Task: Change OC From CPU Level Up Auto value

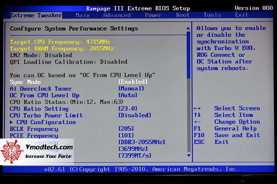Action: (128, 95)
